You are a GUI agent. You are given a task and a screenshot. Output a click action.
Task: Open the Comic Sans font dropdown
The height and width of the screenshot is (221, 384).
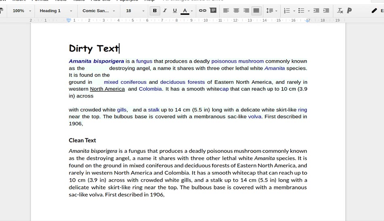pyautogui.click(x=99, y=11)
